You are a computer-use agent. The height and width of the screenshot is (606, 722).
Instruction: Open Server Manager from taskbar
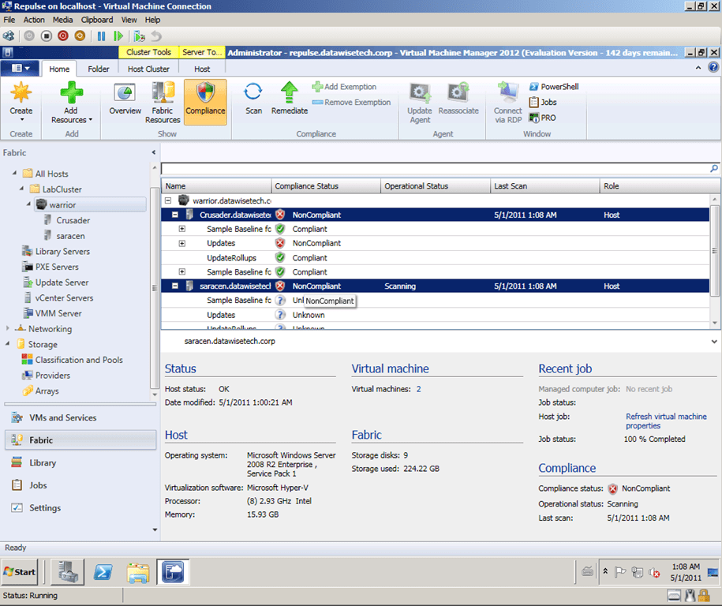pos(67,572)
